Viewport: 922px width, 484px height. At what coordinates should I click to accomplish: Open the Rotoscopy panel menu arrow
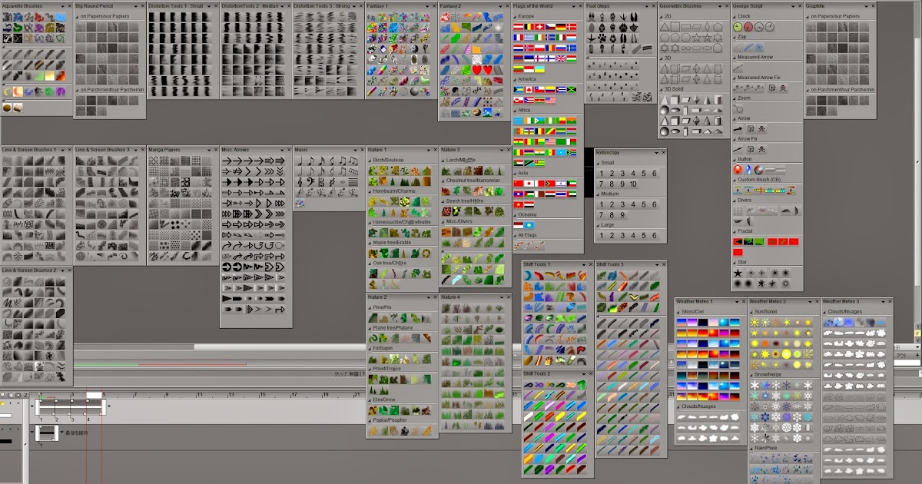656,153
